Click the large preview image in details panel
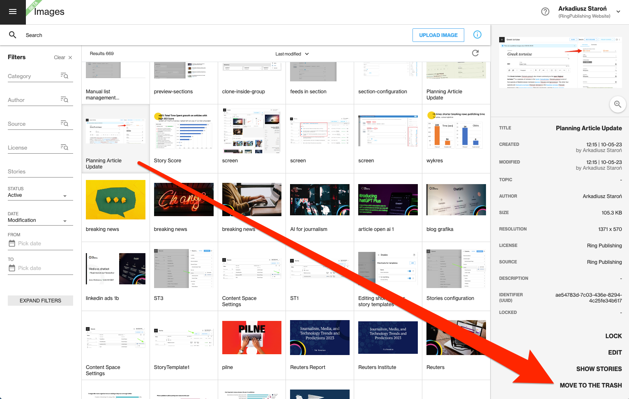Screen dimensions: 629x399 (560, 62)
